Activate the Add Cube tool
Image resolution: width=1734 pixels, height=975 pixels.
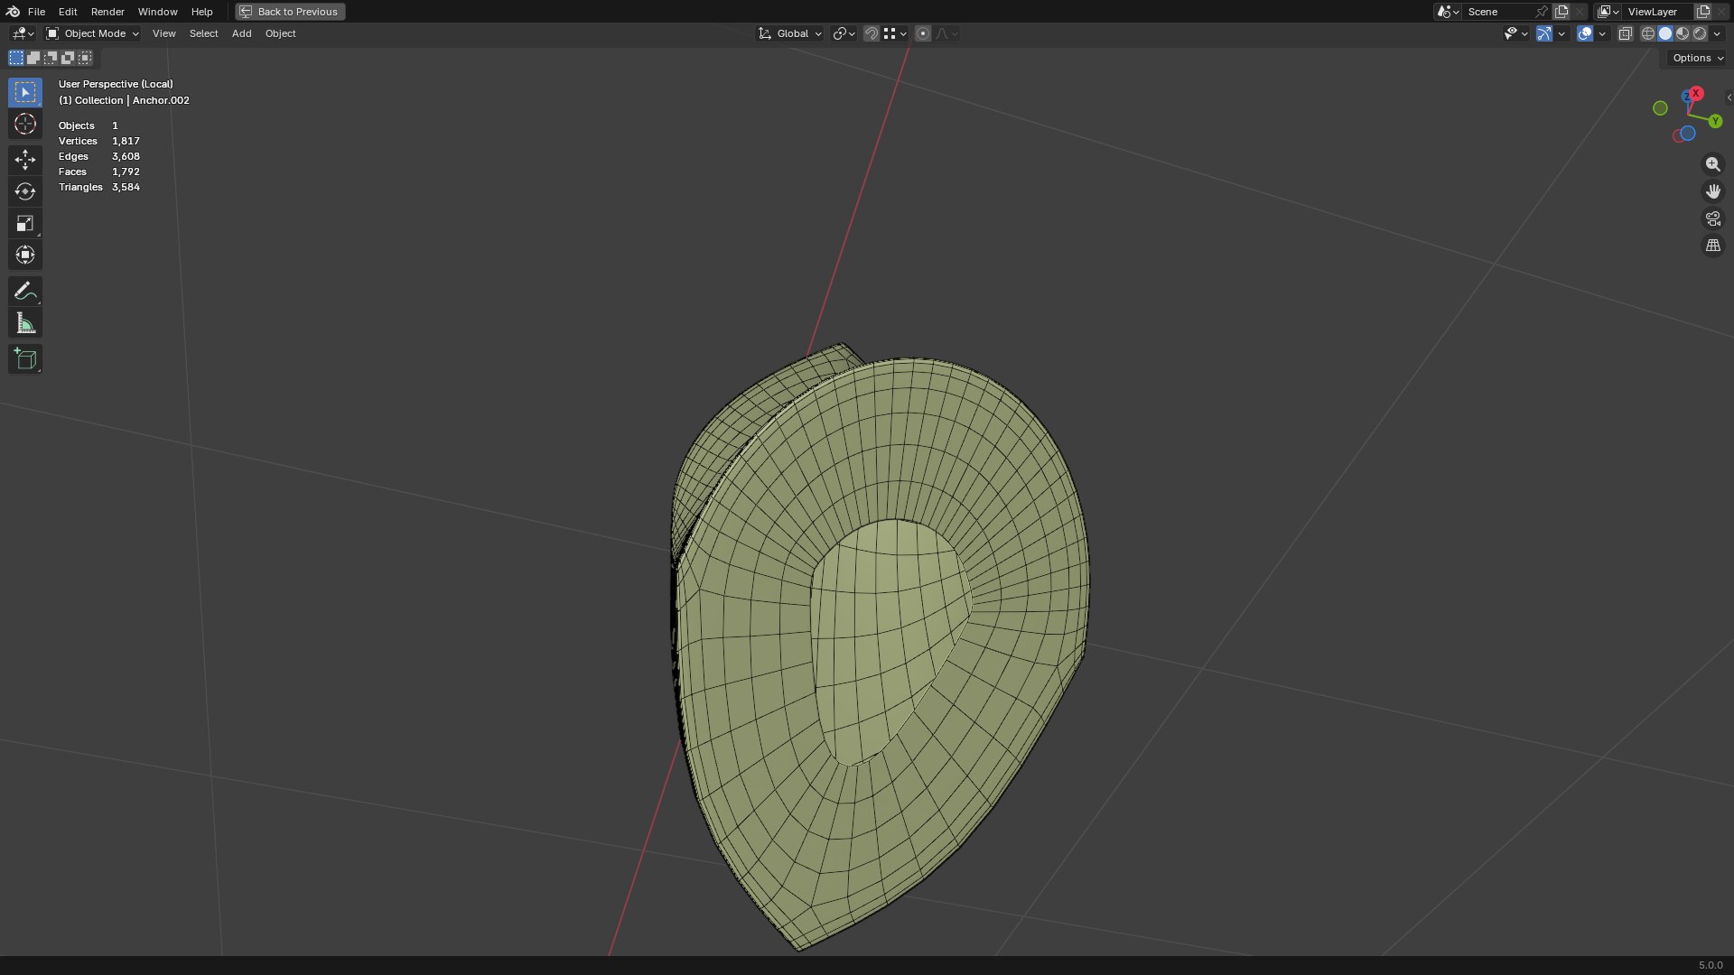[25, 358]
